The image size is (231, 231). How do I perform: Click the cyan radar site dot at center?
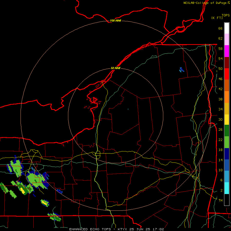pos(128,109)
